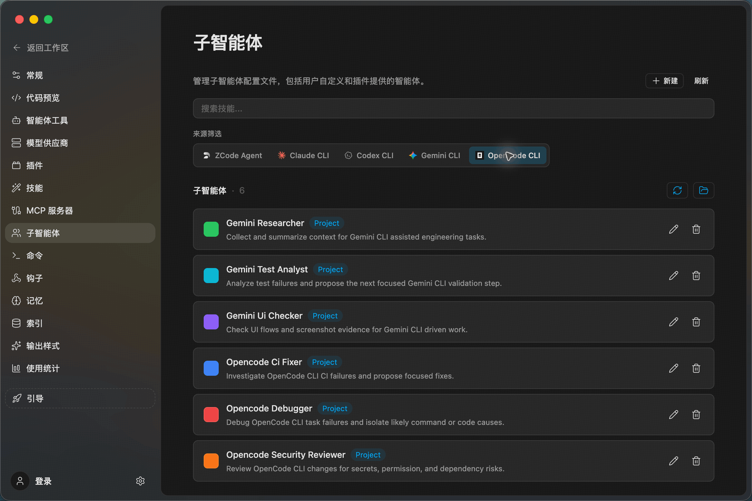
Task: Delete the Opencode Ci Fixer agent
Action: (696, 368)
